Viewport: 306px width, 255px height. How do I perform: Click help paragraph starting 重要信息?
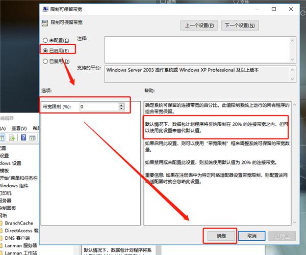pyautogui.click(x=216, y=178)
